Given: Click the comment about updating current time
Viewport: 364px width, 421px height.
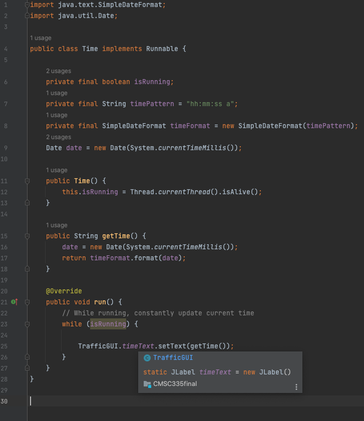Looking at the screenshot, I should [158, 313].
